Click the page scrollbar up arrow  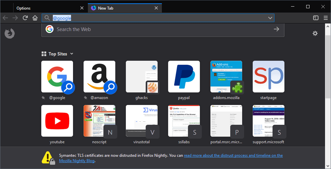pyautogui.click(x=328, y=26)
